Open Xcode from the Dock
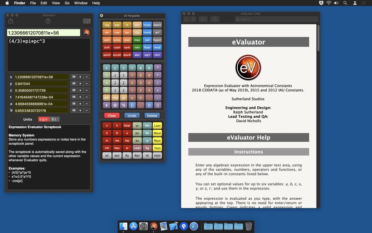The image size is (372, 233). pos(173,226)
